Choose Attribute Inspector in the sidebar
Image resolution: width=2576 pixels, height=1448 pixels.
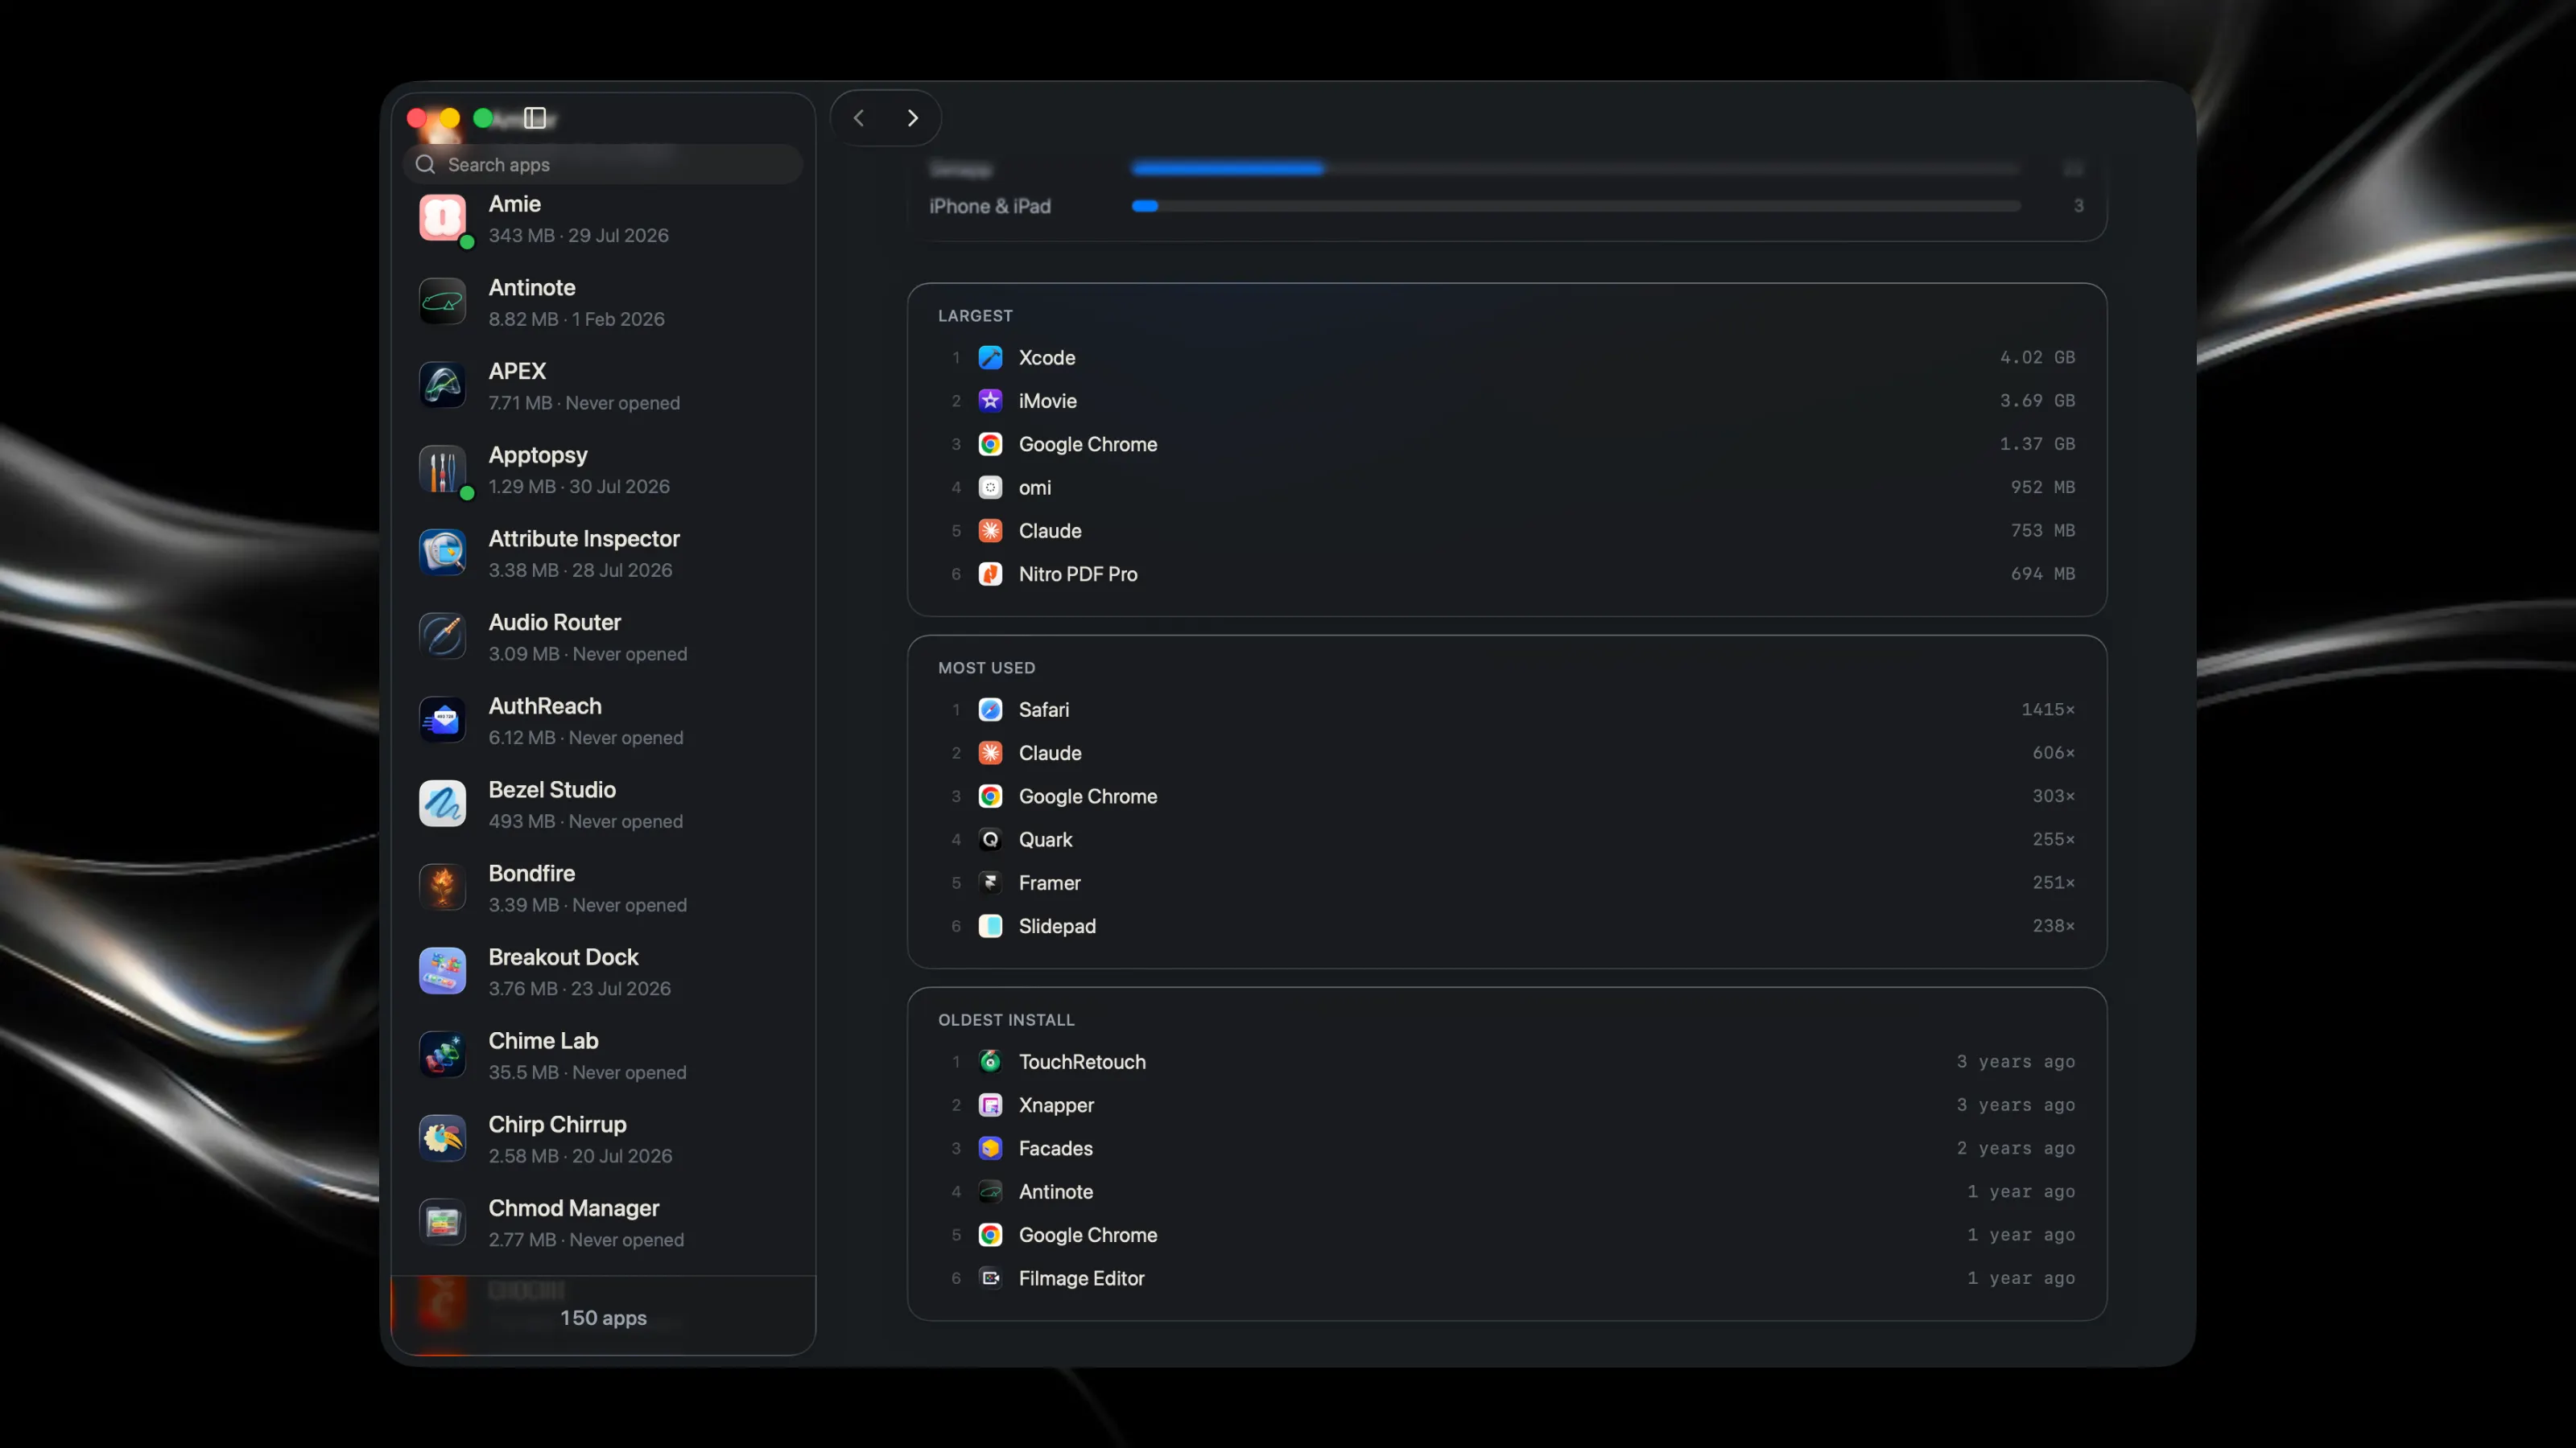pos(603,553)
